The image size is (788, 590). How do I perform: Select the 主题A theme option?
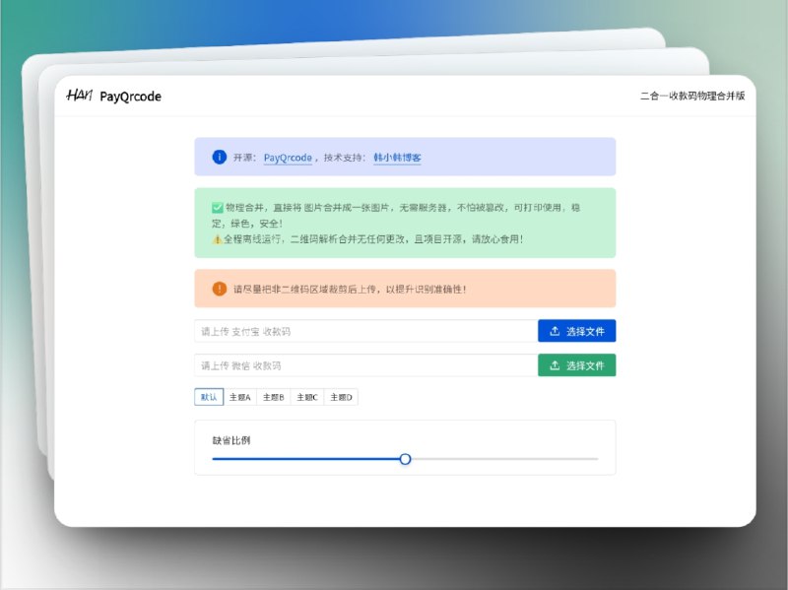(x=239, y=397)
